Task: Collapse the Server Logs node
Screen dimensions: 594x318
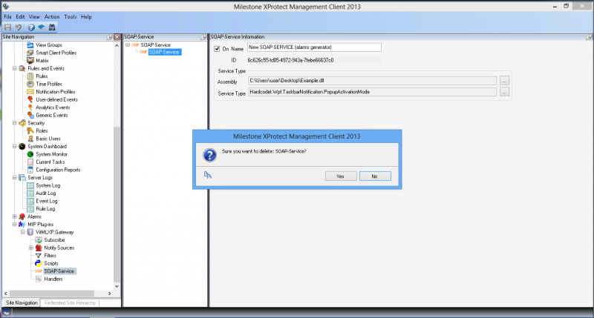Action: tap(15, 177)
